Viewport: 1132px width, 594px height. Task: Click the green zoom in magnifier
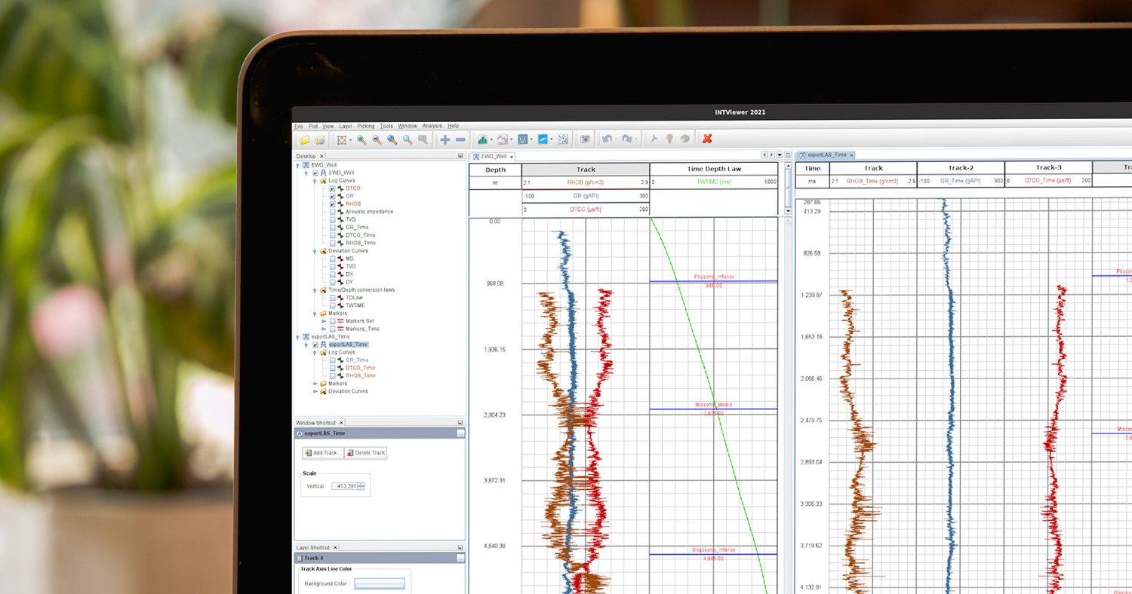361,139
